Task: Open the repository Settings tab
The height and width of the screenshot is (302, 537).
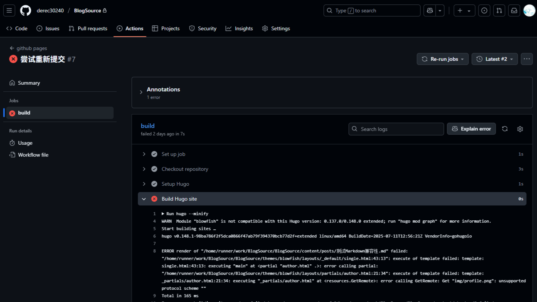Action: (276, 28)
